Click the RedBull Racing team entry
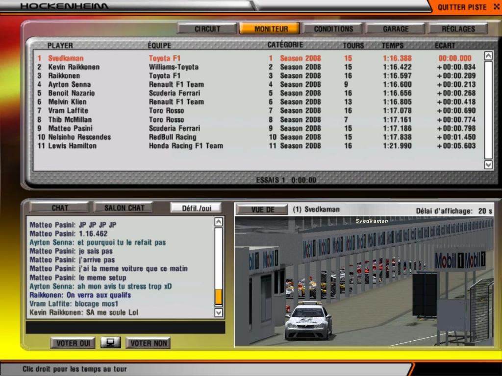 pyautogui.click(x=172, y=137)
